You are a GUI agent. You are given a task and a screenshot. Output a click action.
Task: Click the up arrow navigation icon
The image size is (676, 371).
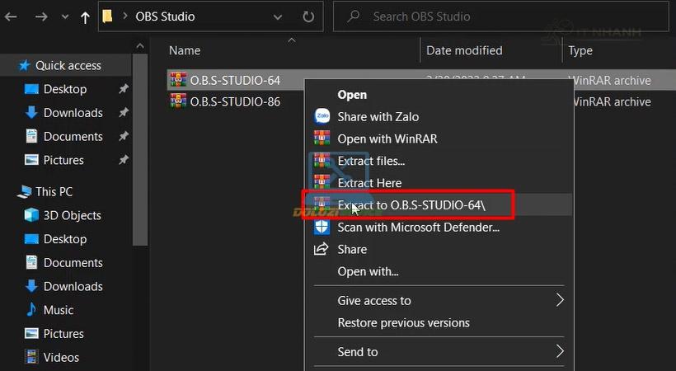[85, 16]
